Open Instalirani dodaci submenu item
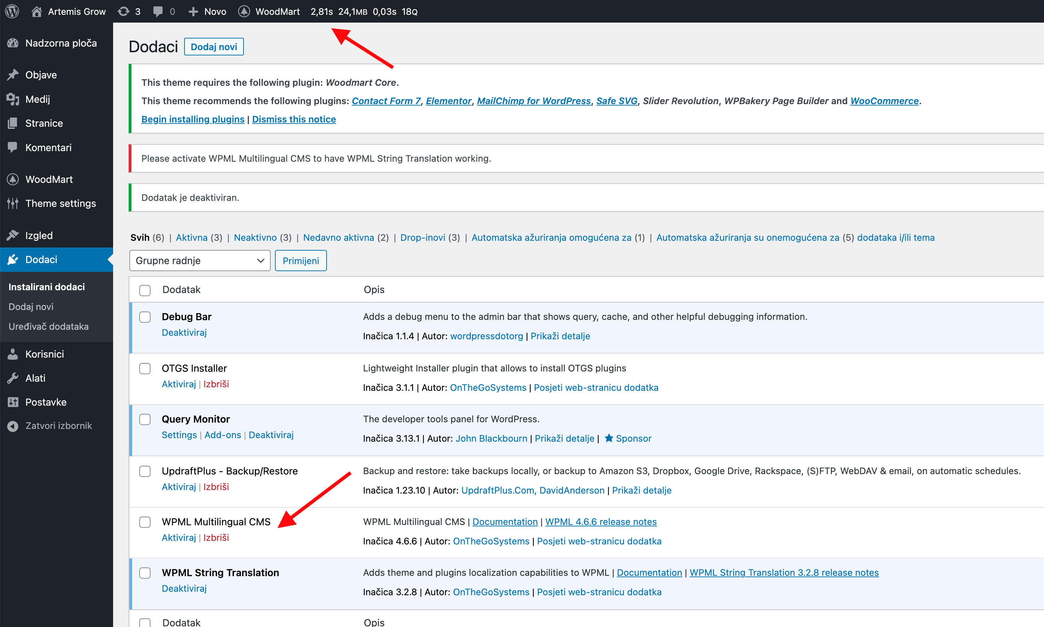The image size is (1044, 627). 47,287
